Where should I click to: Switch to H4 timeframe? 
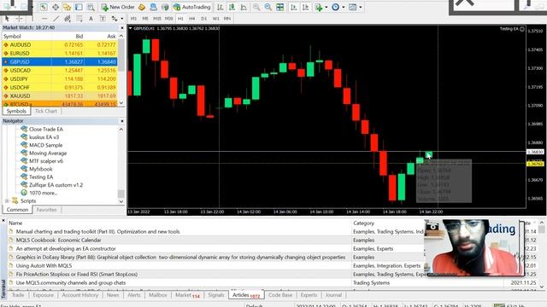coord(191,19)
